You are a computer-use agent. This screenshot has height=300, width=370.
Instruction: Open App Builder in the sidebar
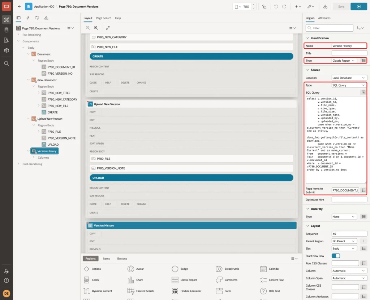coord(7,20)
